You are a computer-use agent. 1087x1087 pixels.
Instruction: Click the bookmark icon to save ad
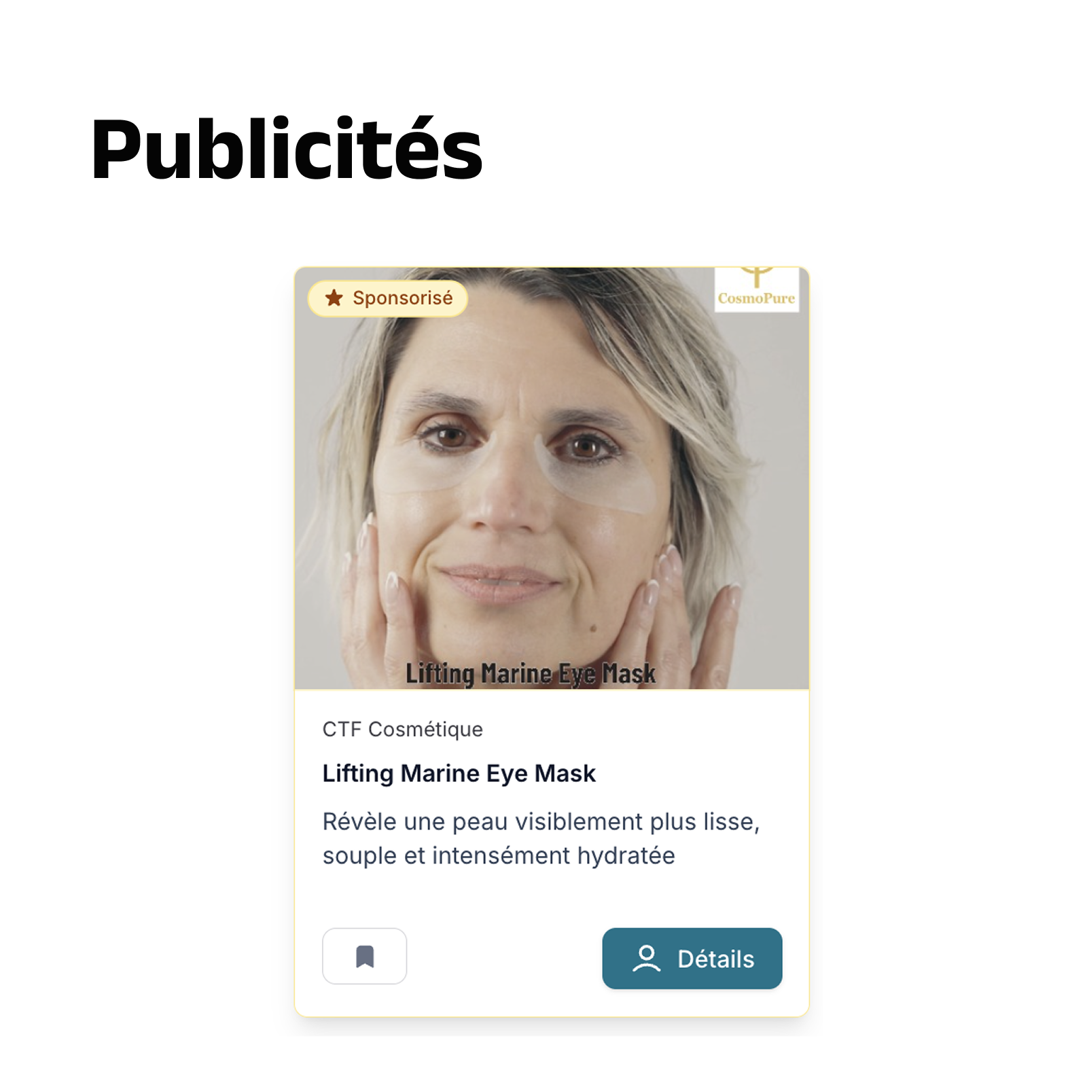pos(365,956)
